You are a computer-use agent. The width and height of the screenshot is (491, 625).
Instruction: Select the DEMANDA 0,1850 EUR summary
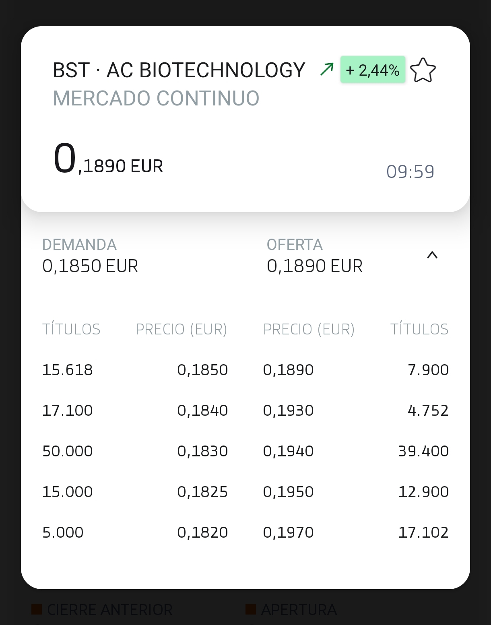pos(90,256)
